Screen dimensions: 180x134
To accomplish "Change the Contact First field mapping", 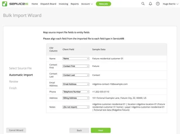I will click(x=76, y=66).
